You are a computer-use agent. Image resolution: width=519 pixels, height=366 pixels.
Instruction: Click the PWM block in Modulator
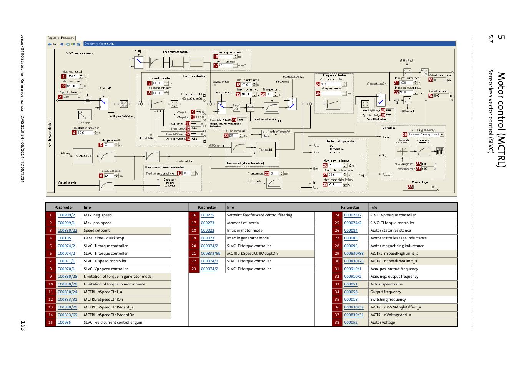tap(440, 151)
